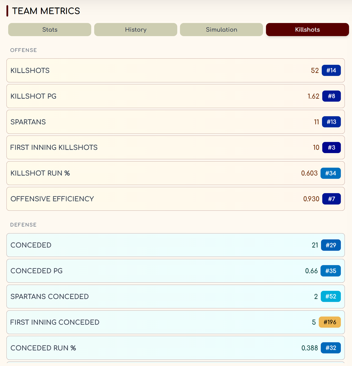Click the #8 rank badge

331,96
